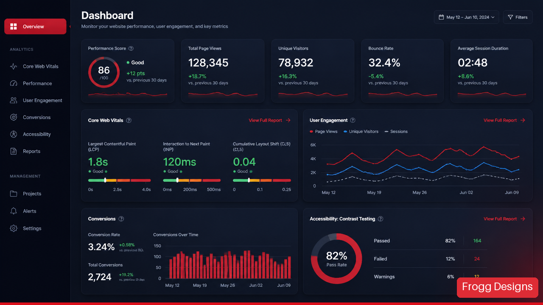The image size is (543, 305).
Task: Open the Overview menu item
Action: 35,27
